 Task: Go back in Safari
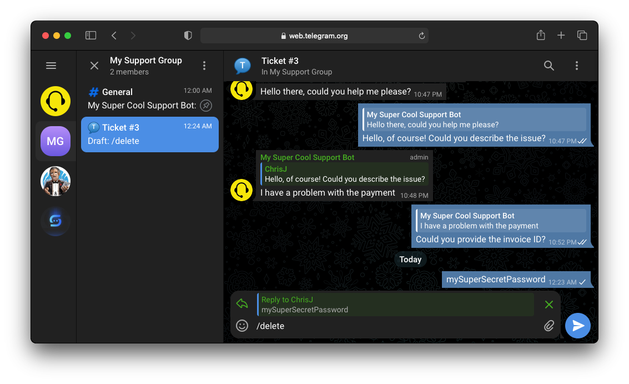114,36
